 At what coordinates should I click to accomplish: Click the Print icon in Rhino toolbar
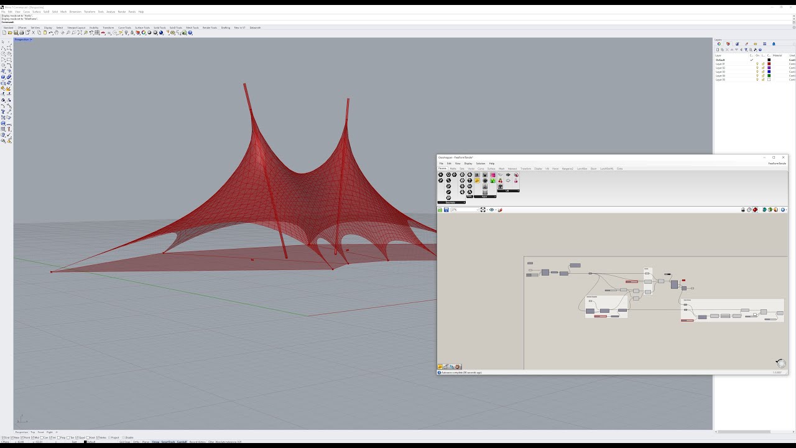click(22, 32)
